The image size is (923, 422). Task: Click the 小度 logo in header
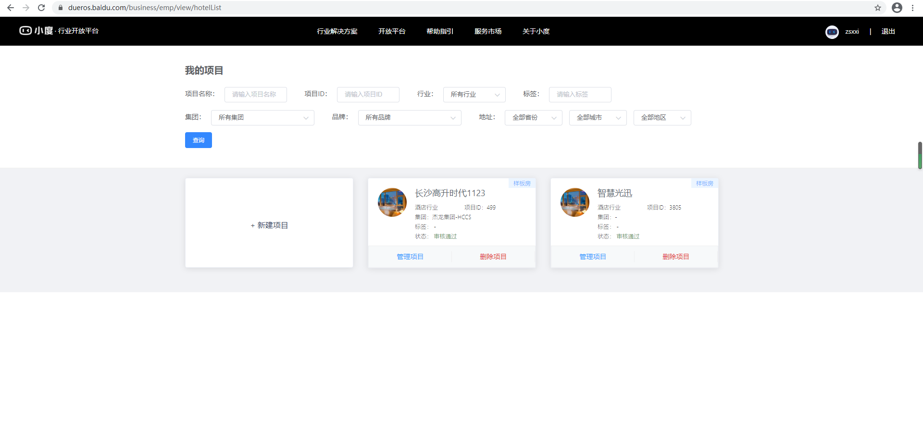coord(36,31)
